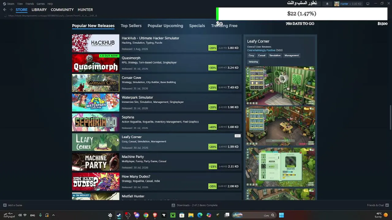Open the Sephiria game listing
Image resolution: width=392 pixels, height=220 pixels.
[x=156, y=123]
